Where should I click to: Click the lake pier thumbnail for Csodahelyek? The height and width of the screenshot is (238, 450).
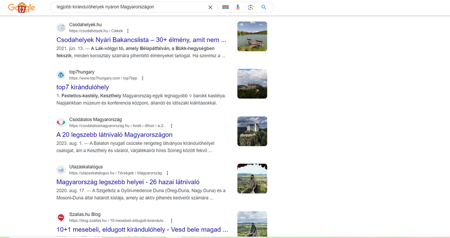[252, 36]
